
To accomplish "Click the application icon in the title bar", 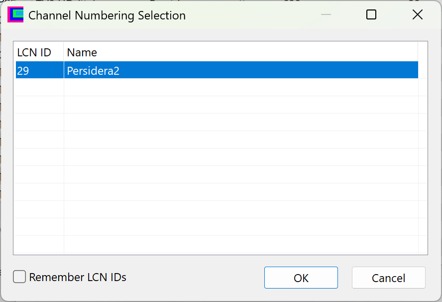I will pyautogui.click(x=15, y=15).
